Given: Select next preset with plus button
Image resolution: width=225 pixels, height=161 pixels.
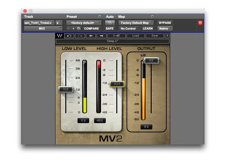Looking at the screenshot, I should click(x=74, y=29).
